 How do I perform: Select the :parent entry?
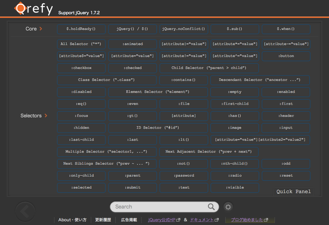132,175
